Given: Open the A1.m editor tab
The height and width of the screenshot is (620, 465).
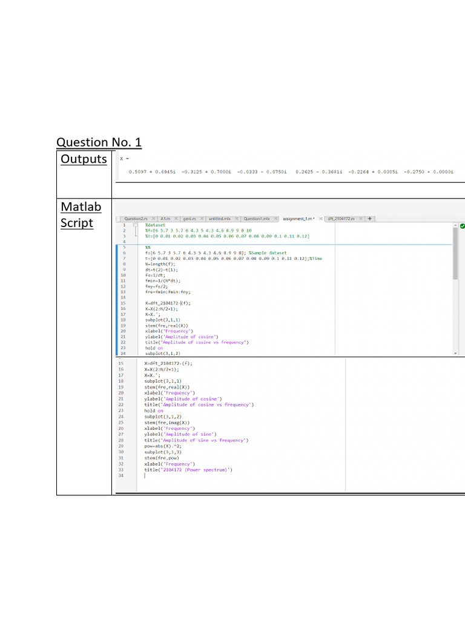Looking at the screenshot, I should (x=165, y=219).
